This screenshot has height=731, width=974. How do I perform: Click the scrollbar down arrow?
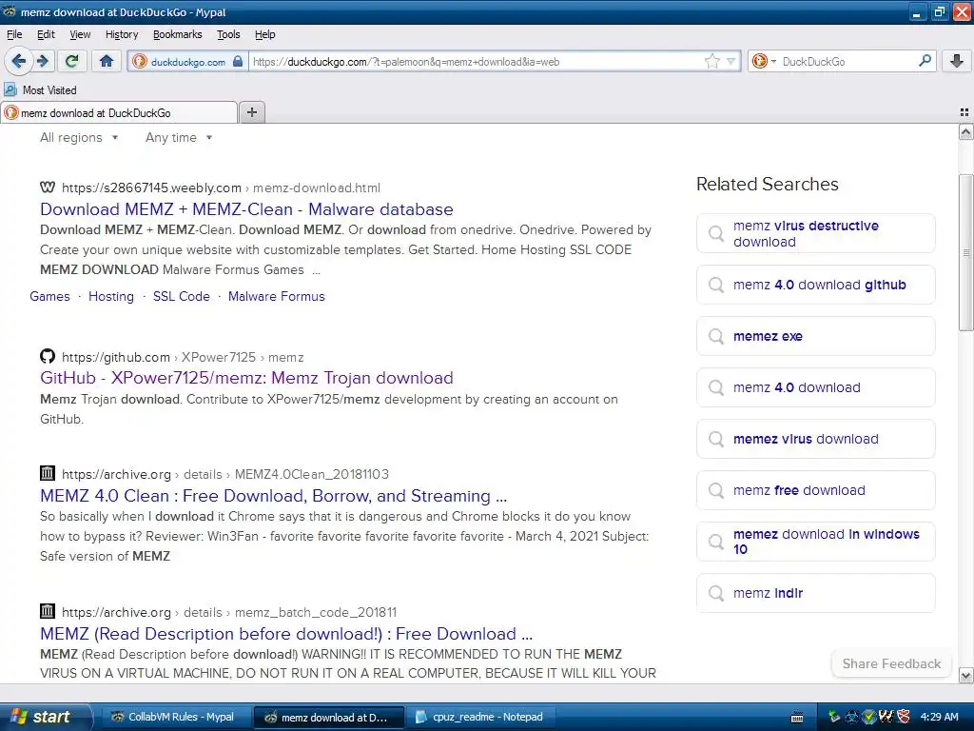coord(966,675)
